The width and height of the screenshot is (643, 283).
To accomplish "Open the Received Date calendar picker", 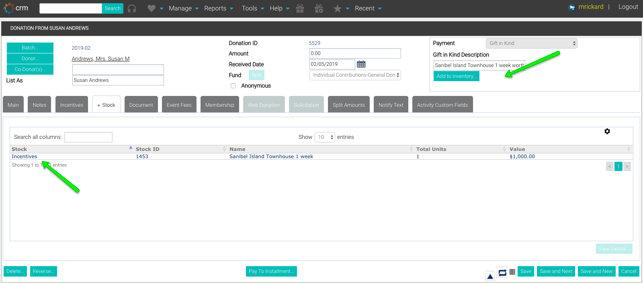I will [x=361, y=64].
